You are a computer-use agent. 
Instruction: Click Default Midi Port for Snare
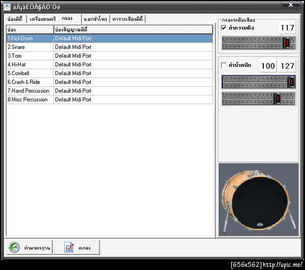[x=133, y=47]
